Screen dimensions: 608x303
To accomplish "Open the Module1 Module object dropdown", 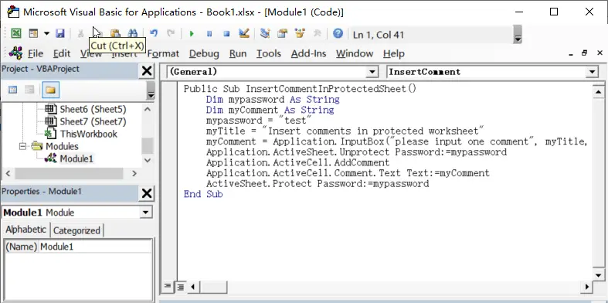I will (145, 213).
